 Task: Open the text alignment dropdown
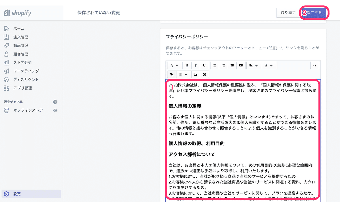(254, 66)
